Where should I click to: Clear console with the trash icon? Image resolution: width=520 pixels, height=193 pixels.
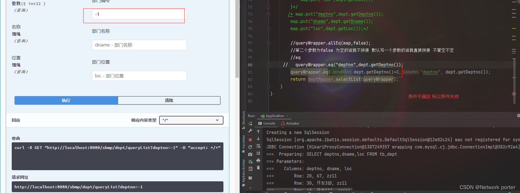258,167
